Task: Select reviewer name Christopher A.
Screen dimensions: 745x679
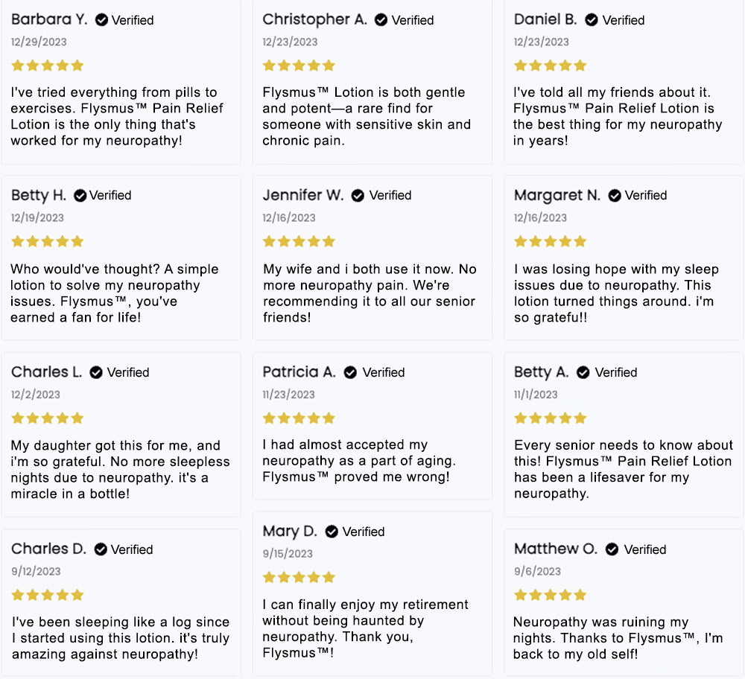Action: coord(314,19)
